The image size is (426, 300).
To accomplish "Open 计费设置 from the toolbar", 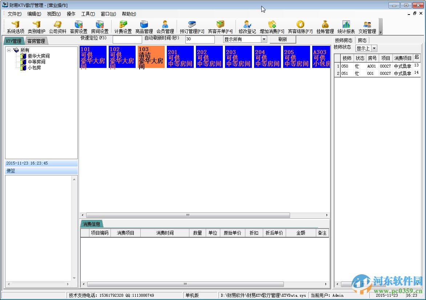I will point(123,27).
